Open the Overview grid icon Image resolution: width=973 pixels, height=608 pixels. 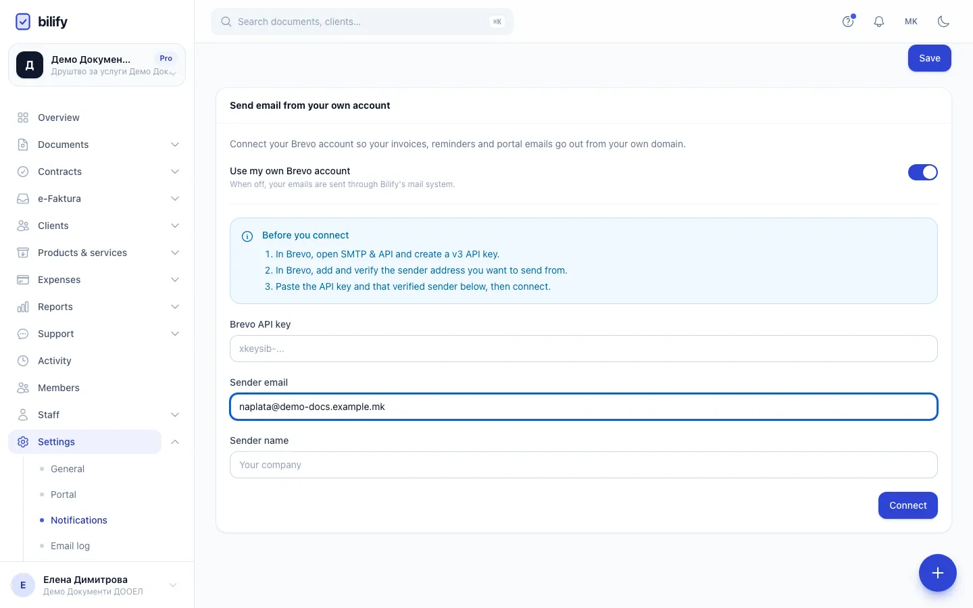tap(23, 118)
